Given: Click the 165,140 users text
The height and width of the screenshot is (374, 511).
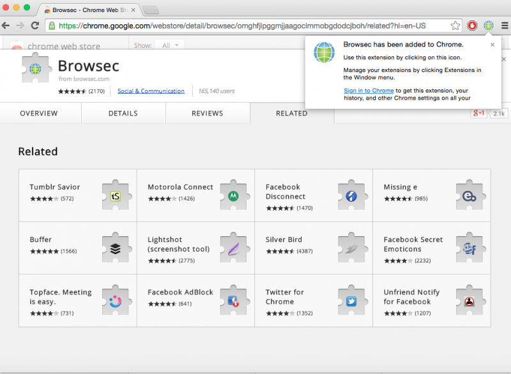Looking at the screenshot, I should click(x=217, y=91).
